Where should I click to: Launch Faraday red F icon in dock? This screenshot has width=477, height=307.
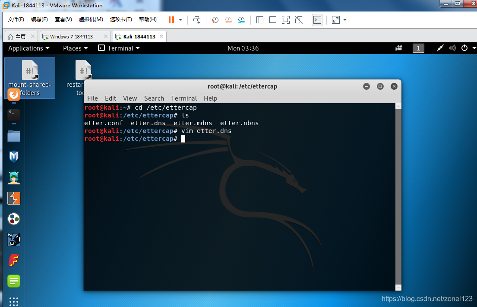[x=14, y=260]
